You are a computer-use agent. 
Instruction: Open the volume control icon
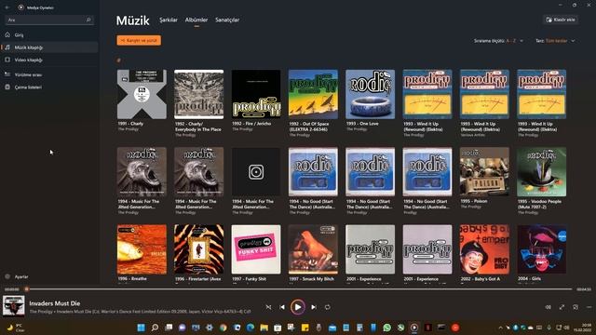click(x=549, y=307)
